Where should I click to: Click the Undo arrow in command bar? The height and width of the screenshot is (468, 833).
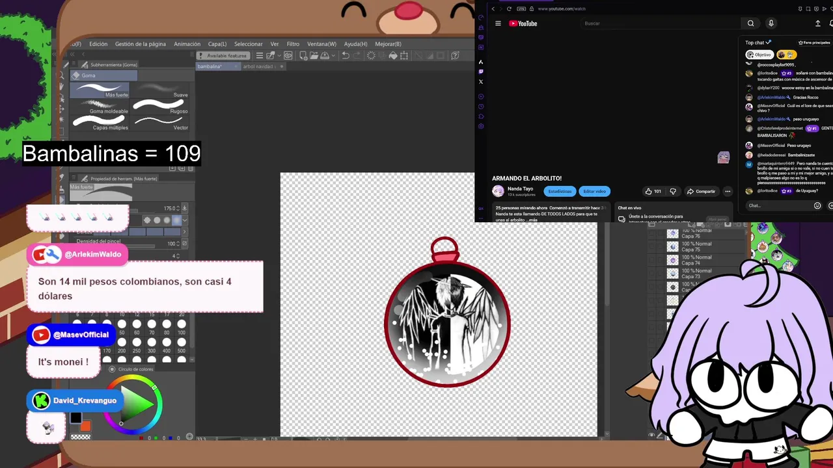[x=346, y=56]
